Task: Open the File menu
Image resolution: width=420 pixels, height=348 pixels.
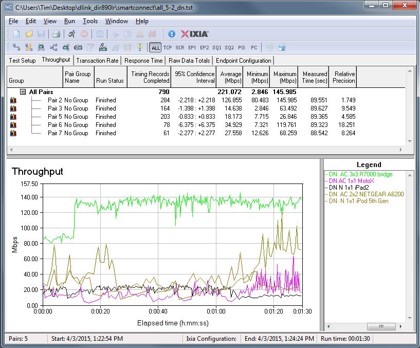Action: tap(13, 21)
